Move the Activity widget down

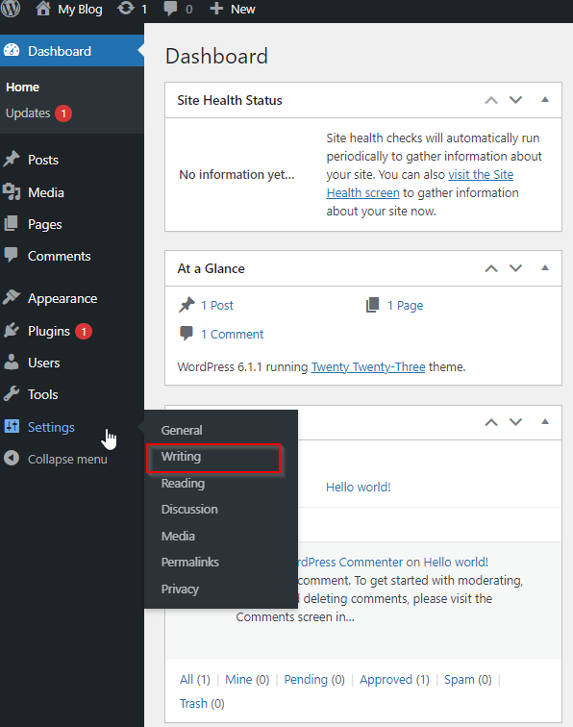point(515,422)
